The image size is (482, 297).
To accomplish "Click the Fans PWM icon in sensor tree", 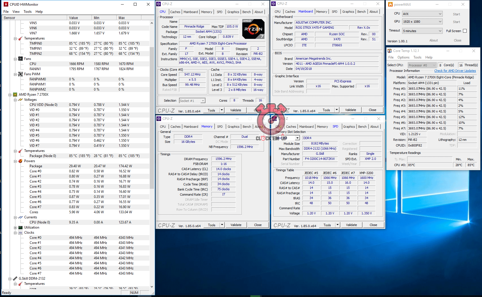I will pos(20,74).
